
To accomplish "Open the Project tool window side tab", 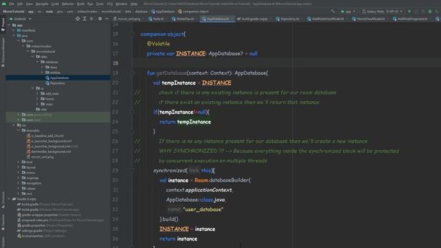I will [x=3, y=25].
